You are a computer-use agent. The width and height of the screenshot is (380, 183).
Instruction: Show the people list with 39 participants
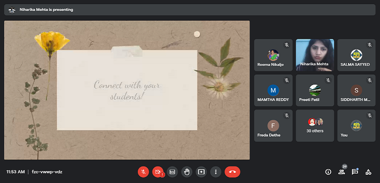[x=341, y=172]
